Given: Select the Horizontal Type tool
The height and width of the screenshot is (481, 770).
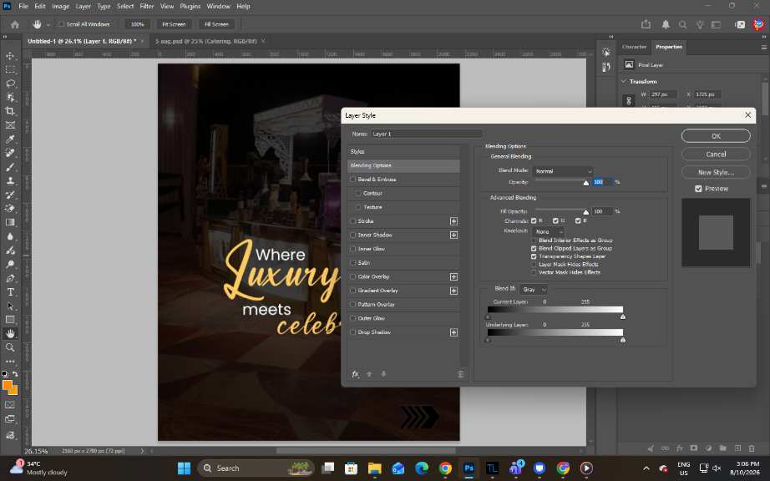Looking at the screenshot, I should click(10, 292).
